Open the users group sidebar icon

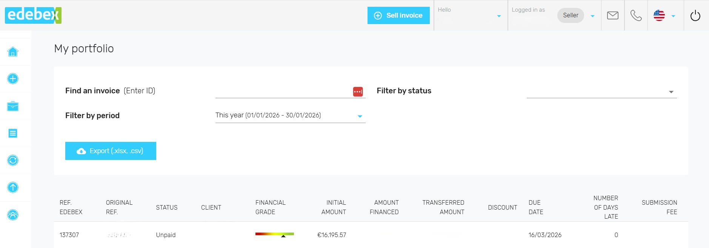13,215
